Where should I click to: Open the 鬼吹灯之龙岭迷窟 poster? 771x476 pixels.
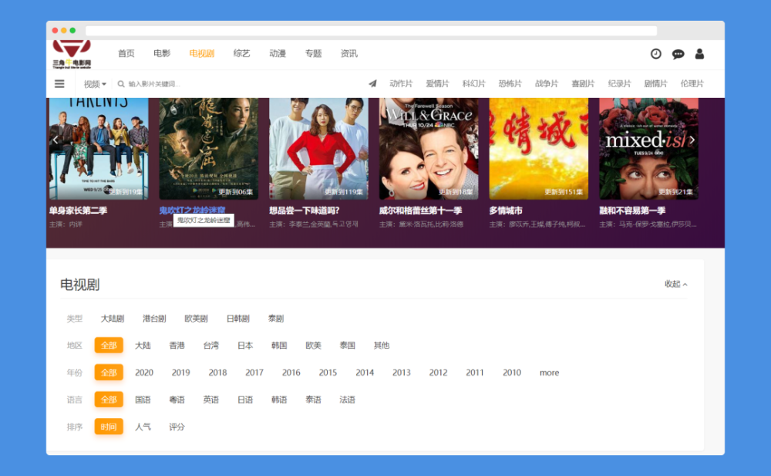tap(208, 149)
